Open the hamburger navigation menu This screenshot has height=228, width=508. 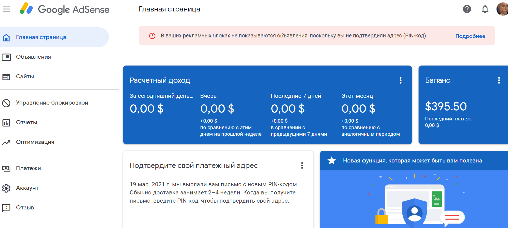point(7,9)
